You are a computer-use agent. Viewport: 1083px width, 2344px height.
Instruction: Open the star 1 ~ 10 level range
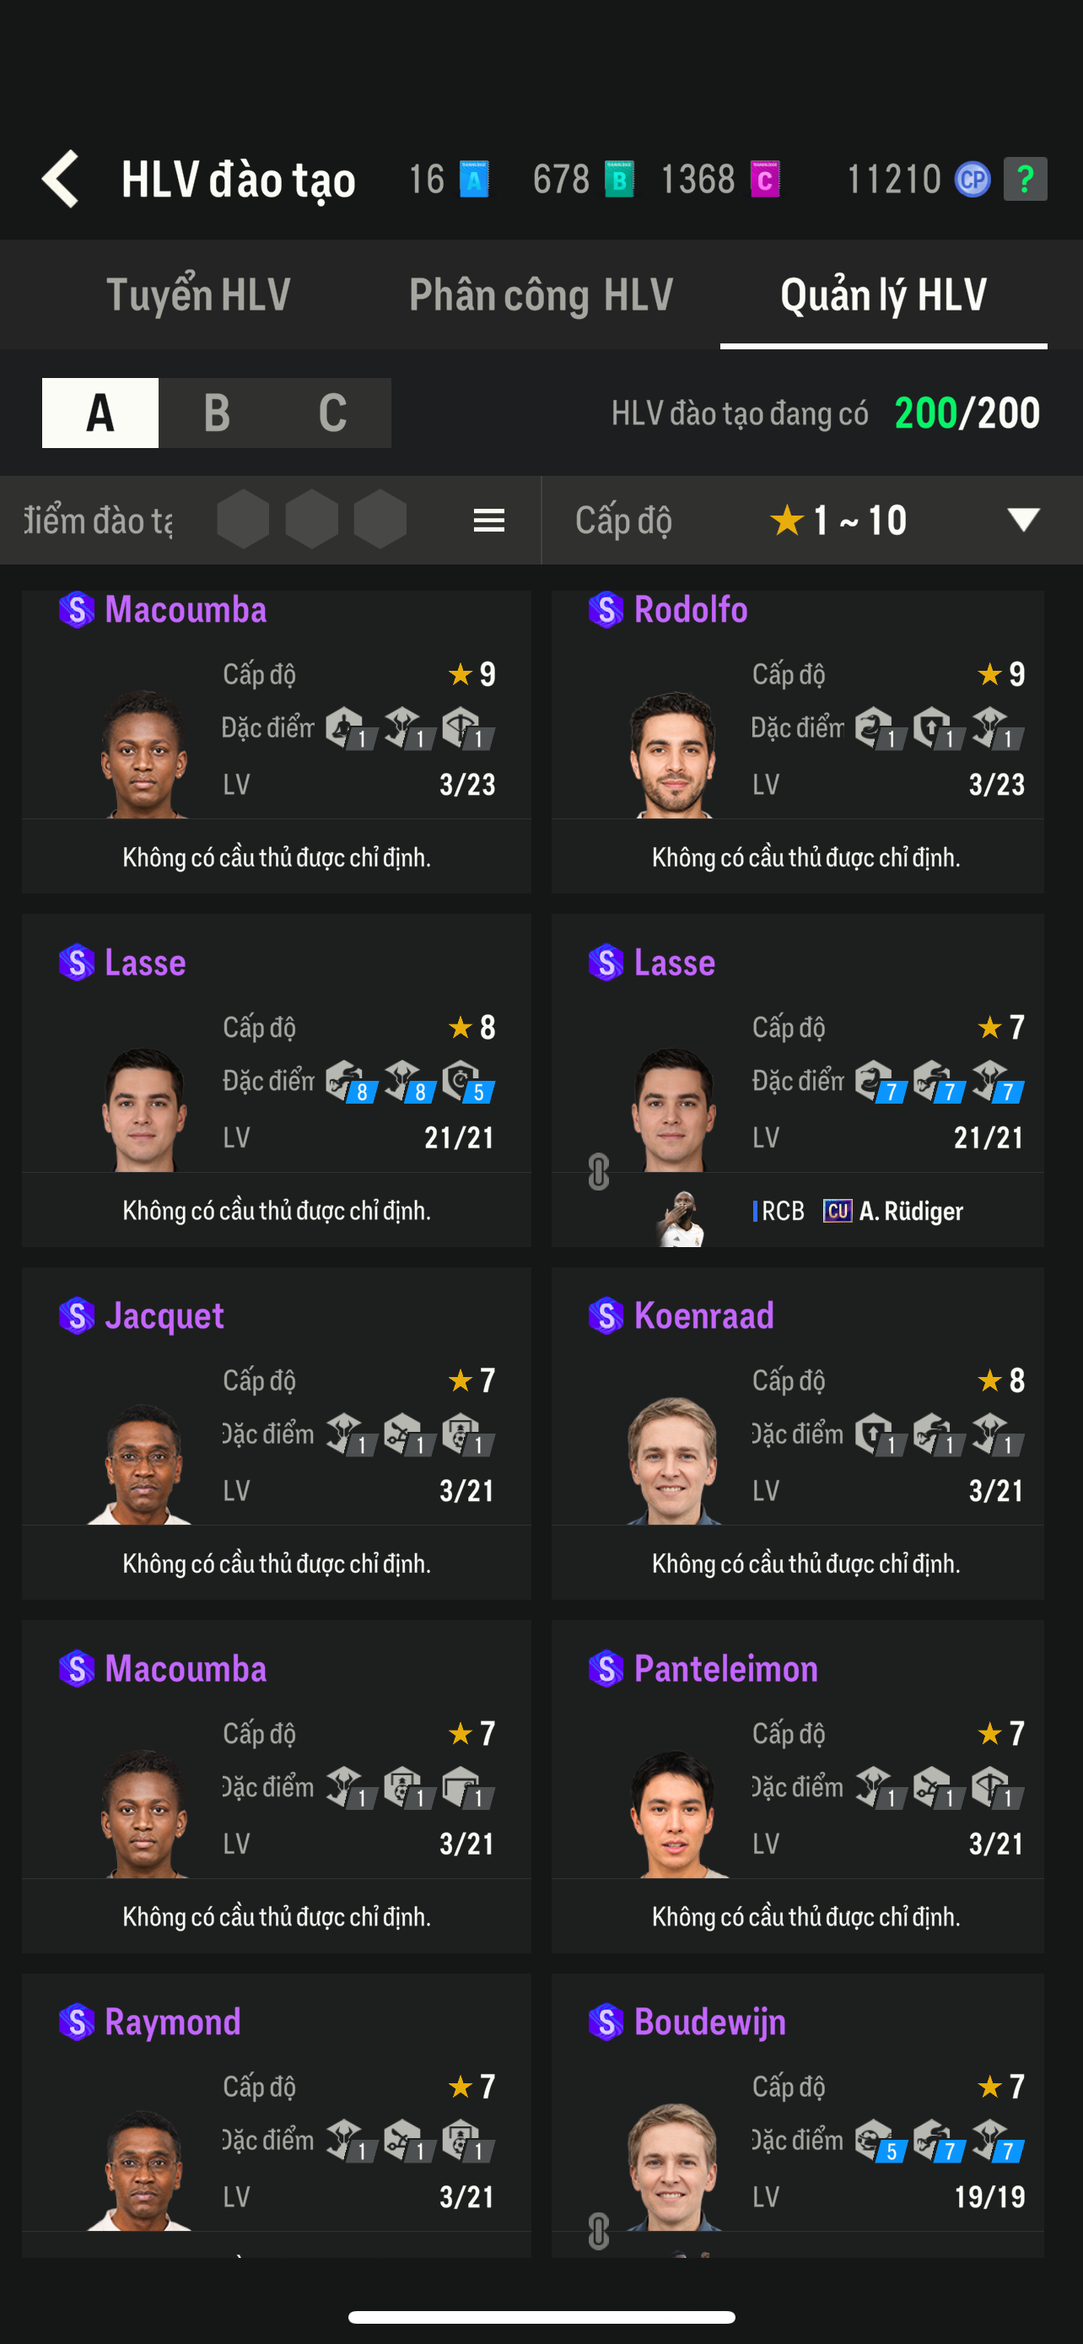click(838, 521)
